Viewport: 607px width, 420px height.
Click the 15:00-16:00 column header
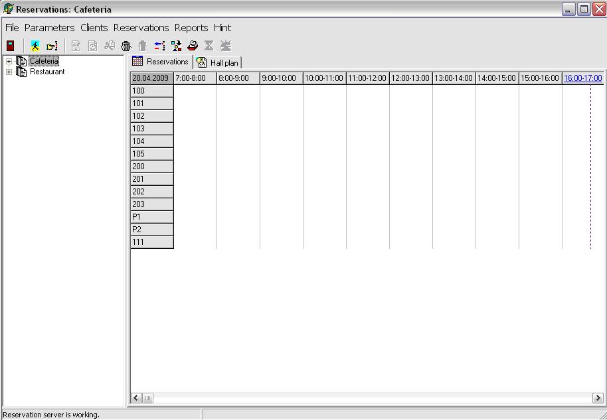(541, 78)
